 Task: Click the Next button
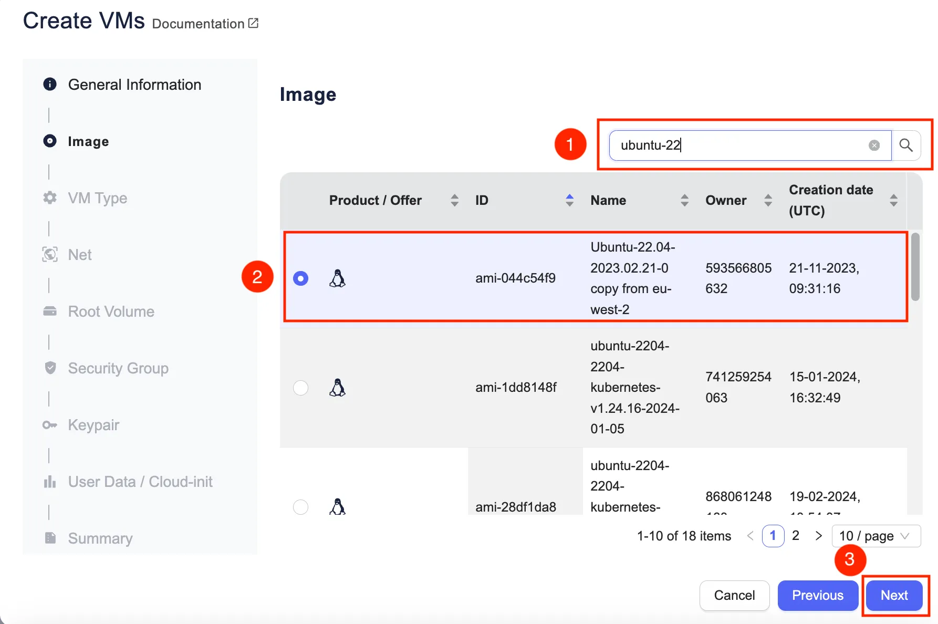pos(894,595)
